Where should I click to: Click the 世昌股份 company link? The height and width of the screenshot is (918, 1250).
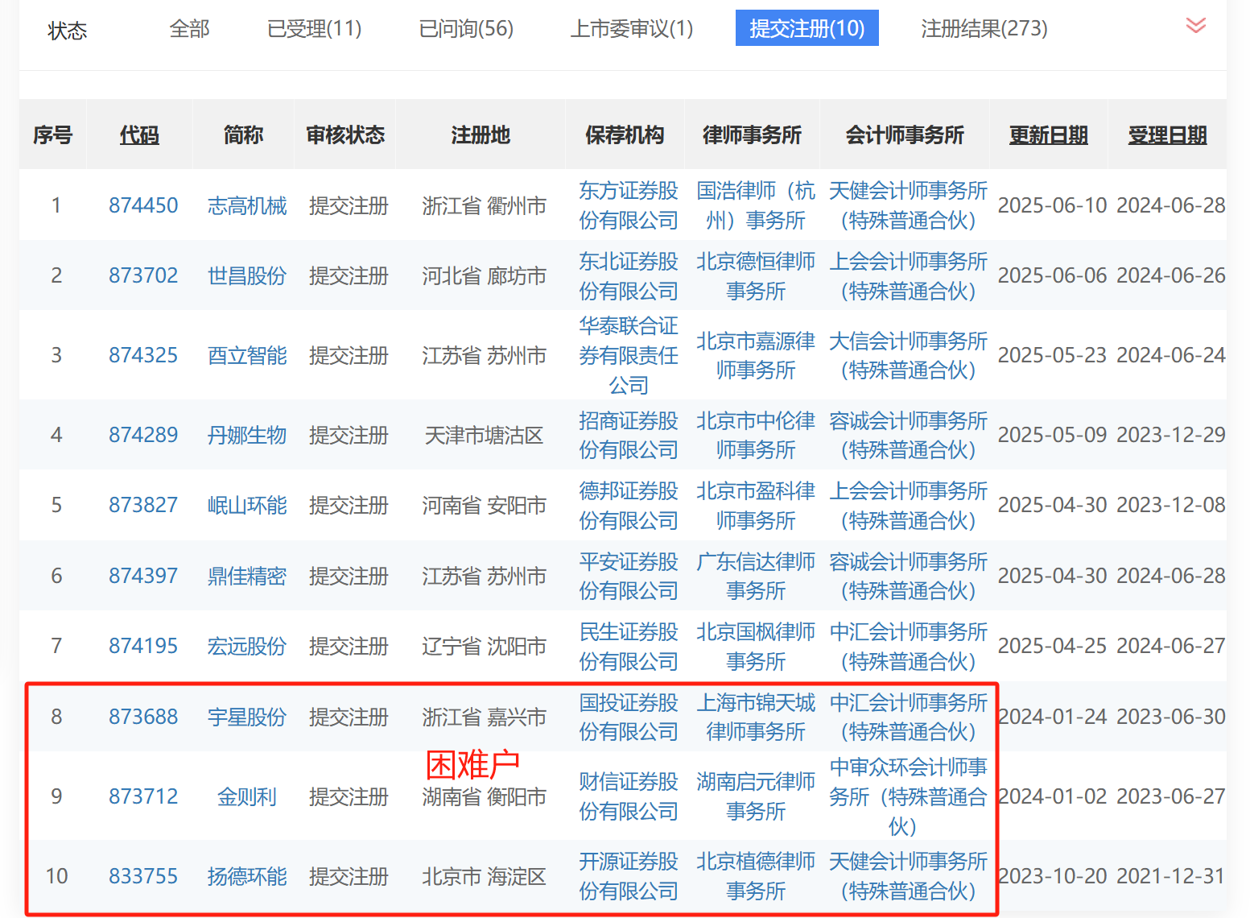[x=246, y=275]
